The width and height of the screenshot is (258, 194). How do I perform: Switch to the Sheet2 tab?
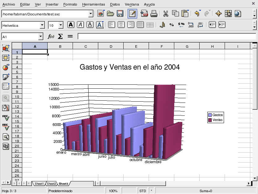pos(52,184)
